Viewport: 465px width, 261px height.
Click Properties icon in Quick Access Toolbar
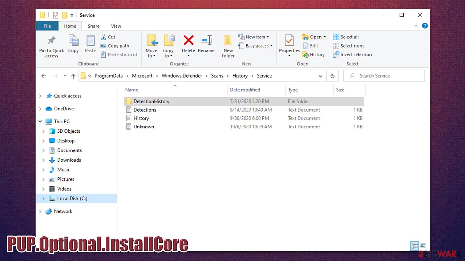point(56,15)
